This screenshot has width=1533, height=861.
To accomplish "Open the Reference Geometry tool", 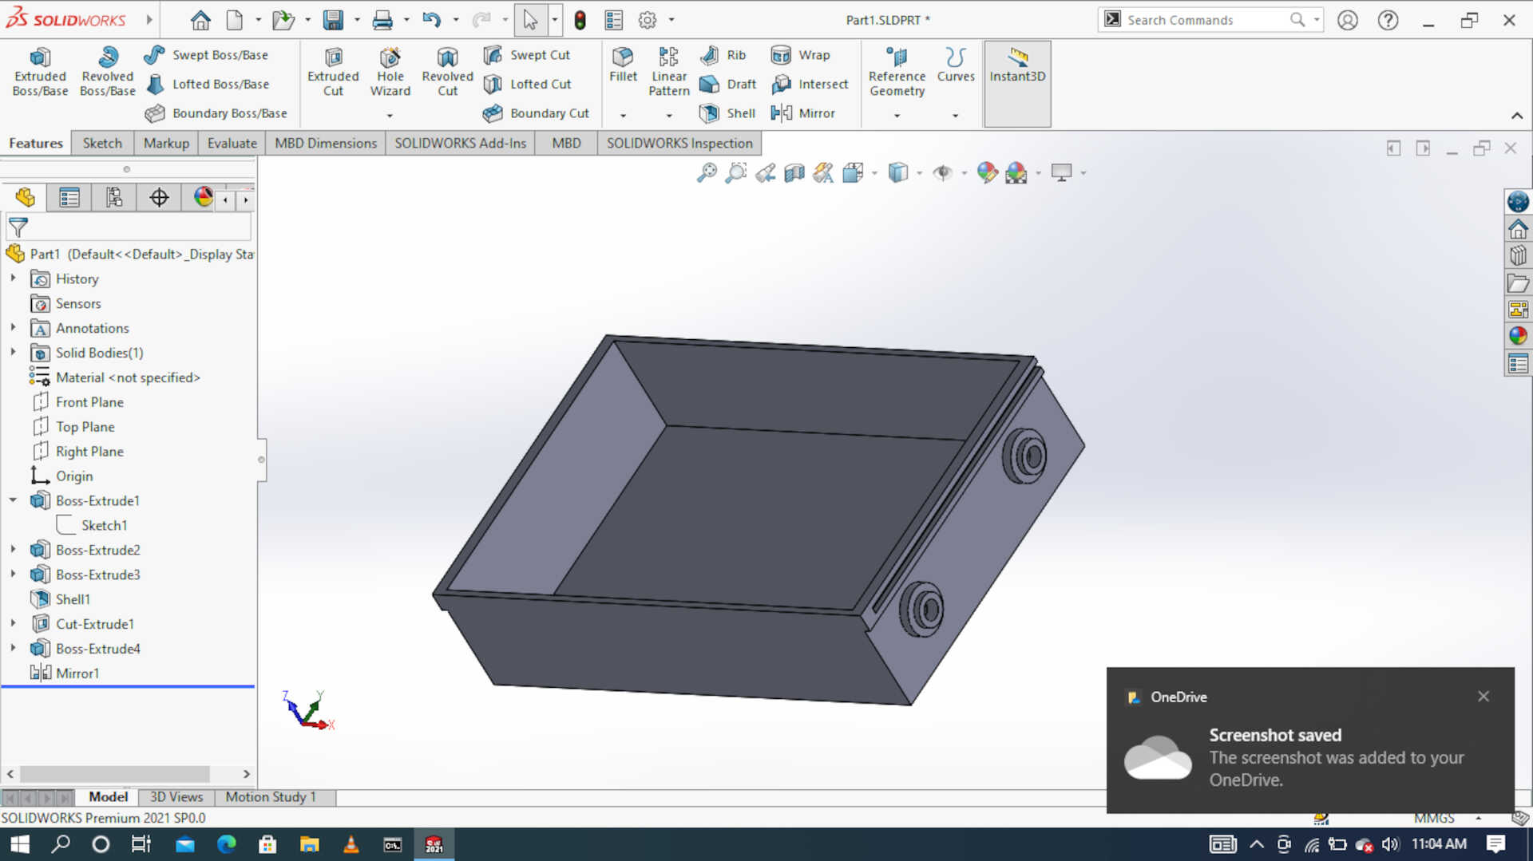I will click(x=896, y=70).
